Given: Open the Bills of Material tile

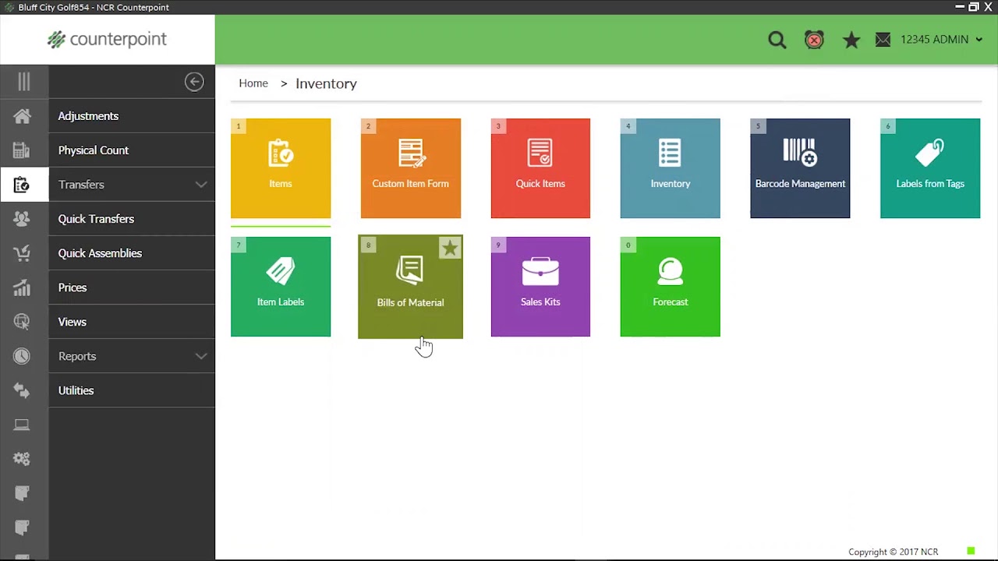Looking at the screenshot, I should click(x=410, y=287).
